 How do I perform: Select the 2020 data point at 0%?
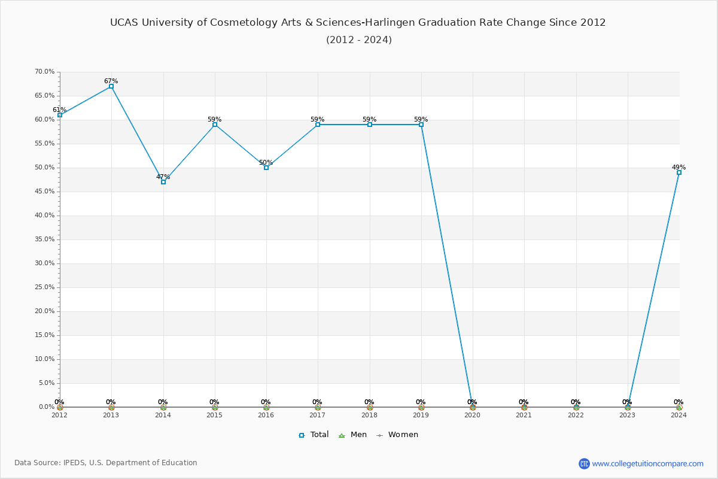473,407
